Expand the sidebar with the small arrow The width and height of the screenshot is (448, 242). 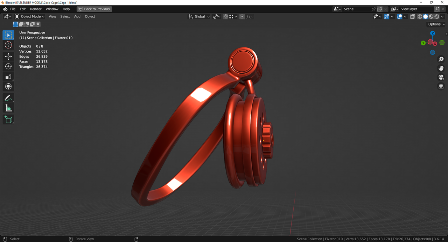pos(447,34)
